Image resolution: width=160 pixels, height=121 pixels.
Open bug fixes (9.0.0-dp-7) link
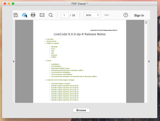coord(65,90)
